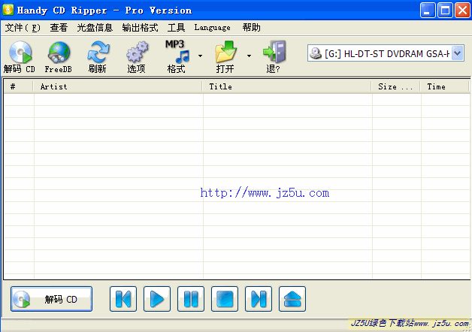
Task: Eject the CD tray
Action: [292, 299]
